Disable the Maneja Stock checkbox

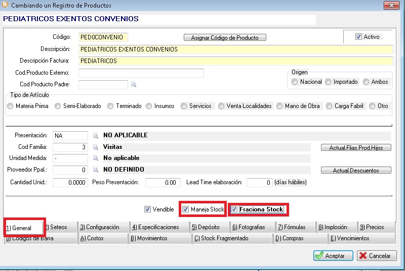pos(186,209)
